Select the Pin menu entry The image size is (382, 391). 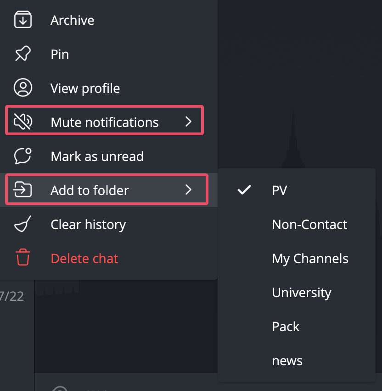109,54
